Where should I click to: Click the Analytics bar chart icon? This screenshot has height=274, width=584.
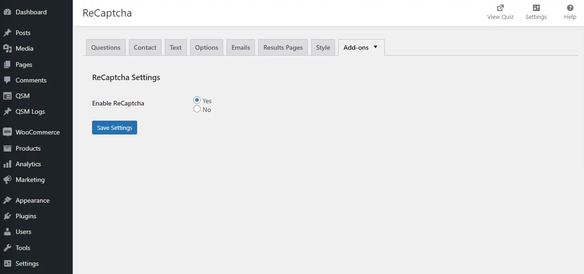point(7,164)
